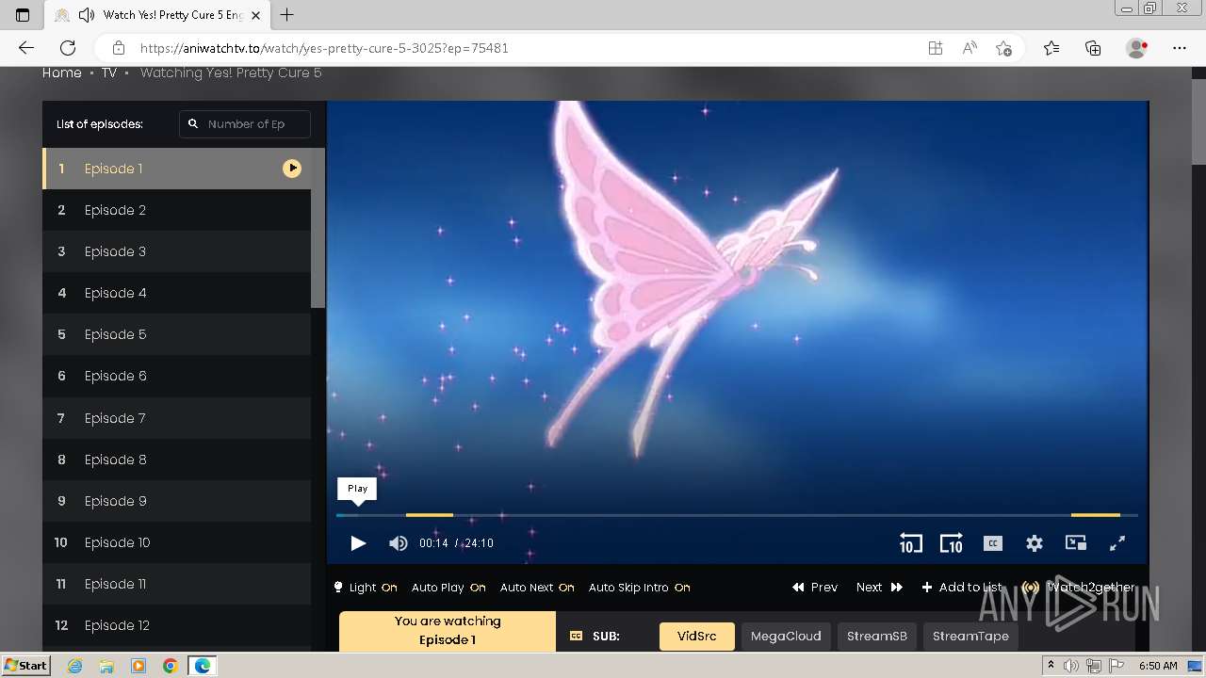Click Add to List

coord(962,587)
